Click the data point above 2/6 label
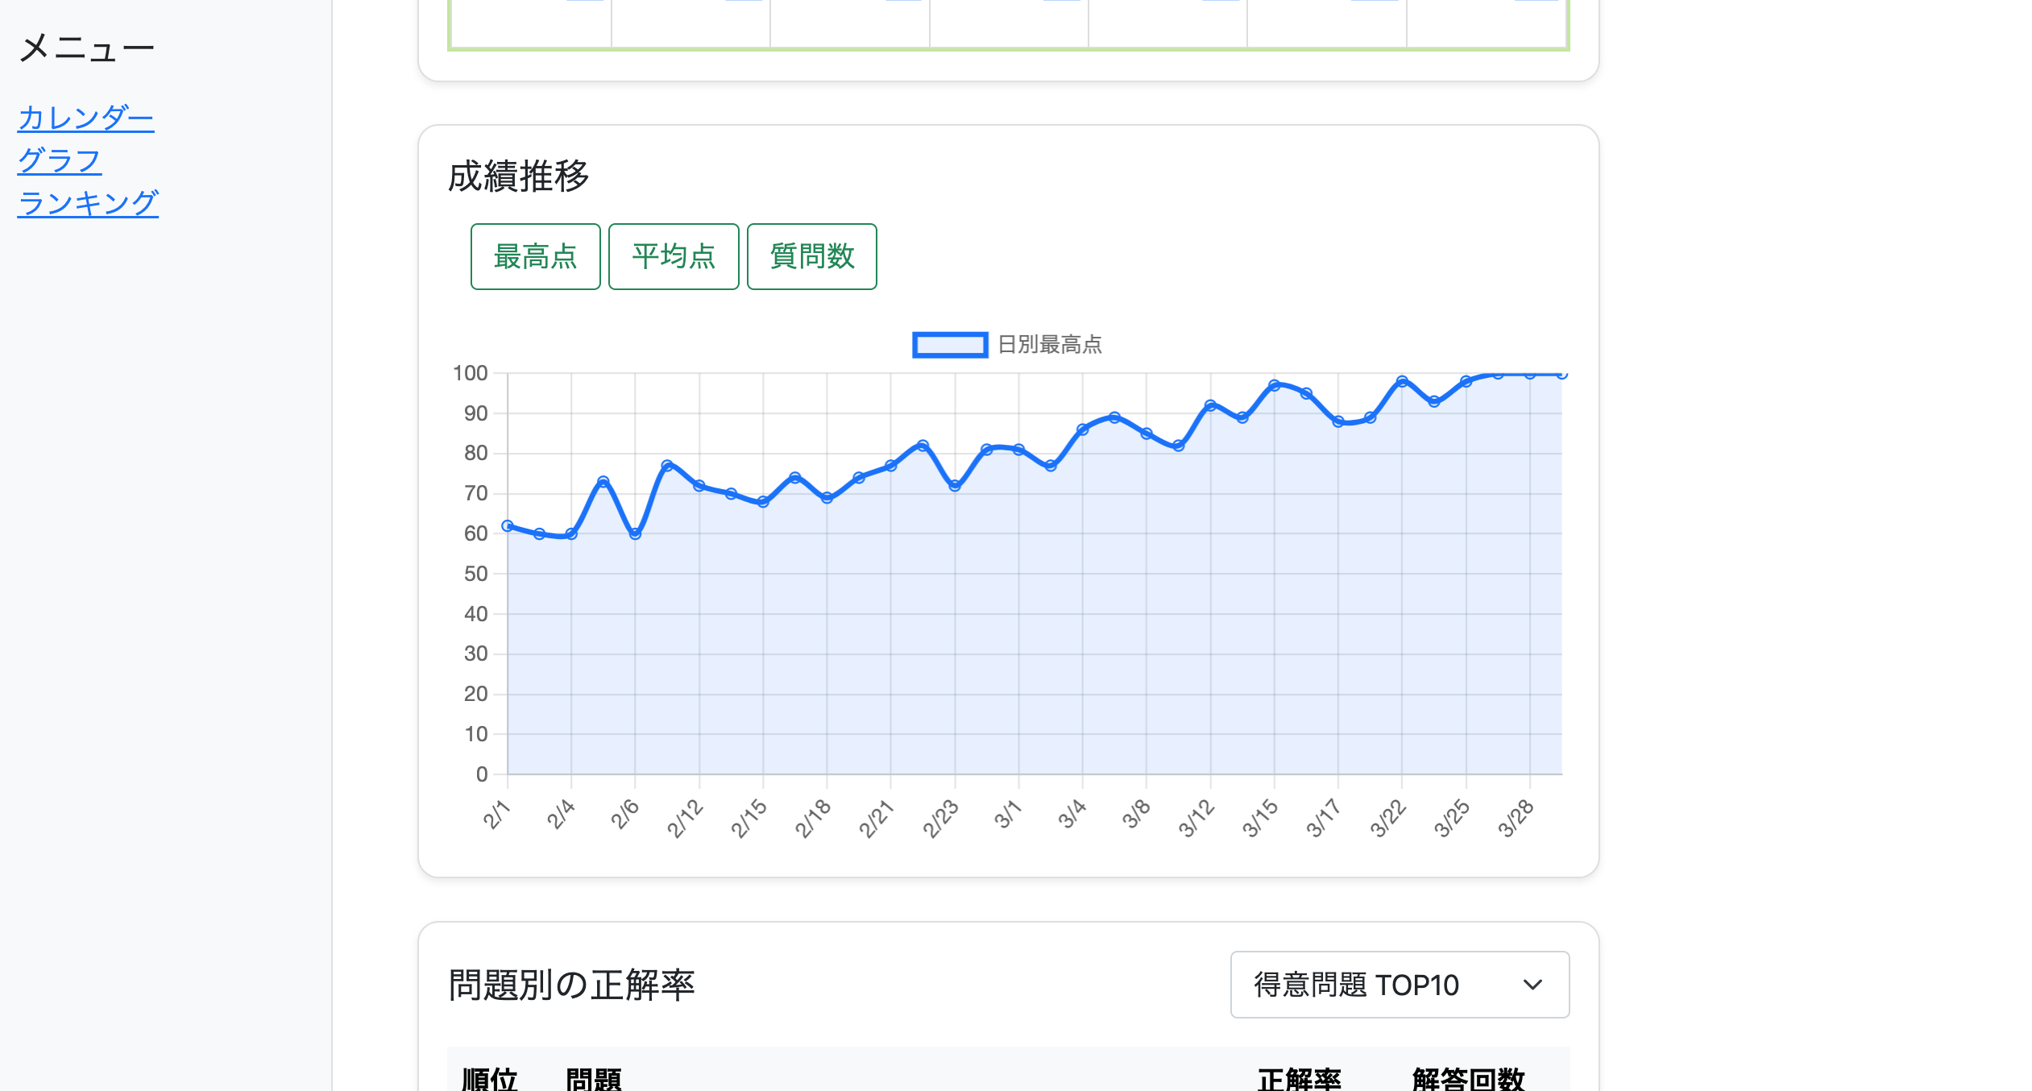The width and height of the screenshot is (2032, 1091). coord(635,533)
